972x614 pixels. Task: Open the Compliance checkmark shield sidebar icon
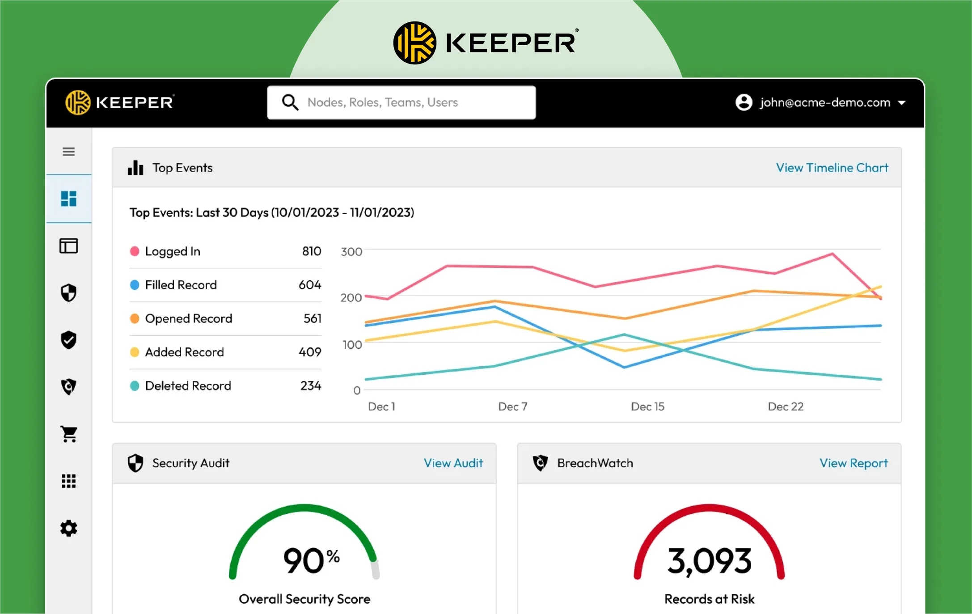tap(68, 340)
